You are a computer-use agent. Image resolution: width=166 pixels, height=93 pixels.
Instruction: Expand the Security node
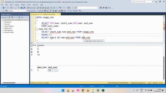3,24
